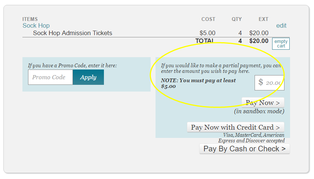Screen dimensions: 314x179
Task: Focus the Promo Code text field
Action: 50,77
